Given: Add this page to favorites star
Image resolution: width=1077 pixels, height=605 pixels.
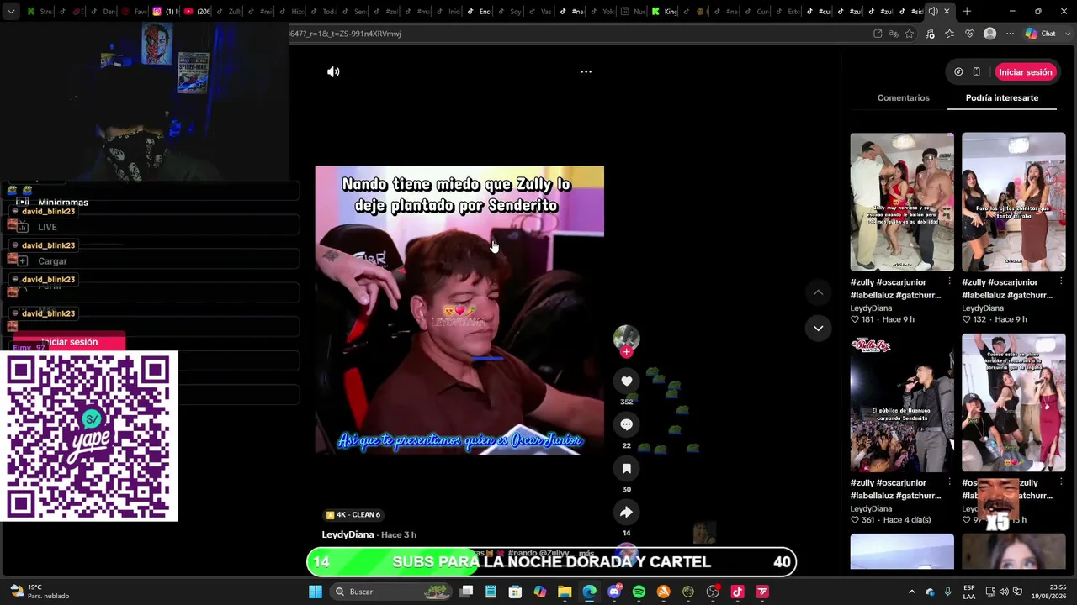Looking at the screenshot, I should (x=910, y=34).
